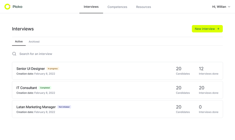Switch to the Interviews nav tab
Viewport: 235px width, 140px height.
pos(91,7)
